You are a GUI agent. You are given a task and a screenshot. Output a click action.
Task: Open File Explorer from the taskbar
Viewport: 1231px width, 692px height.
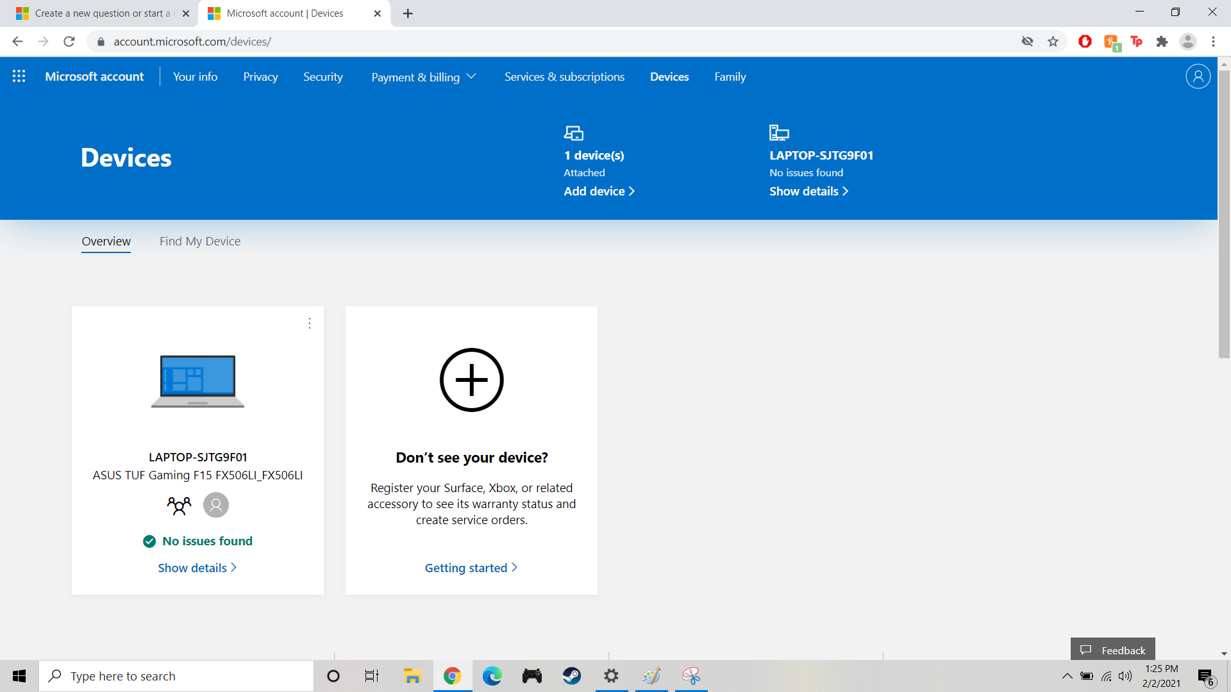coord(412,676)
